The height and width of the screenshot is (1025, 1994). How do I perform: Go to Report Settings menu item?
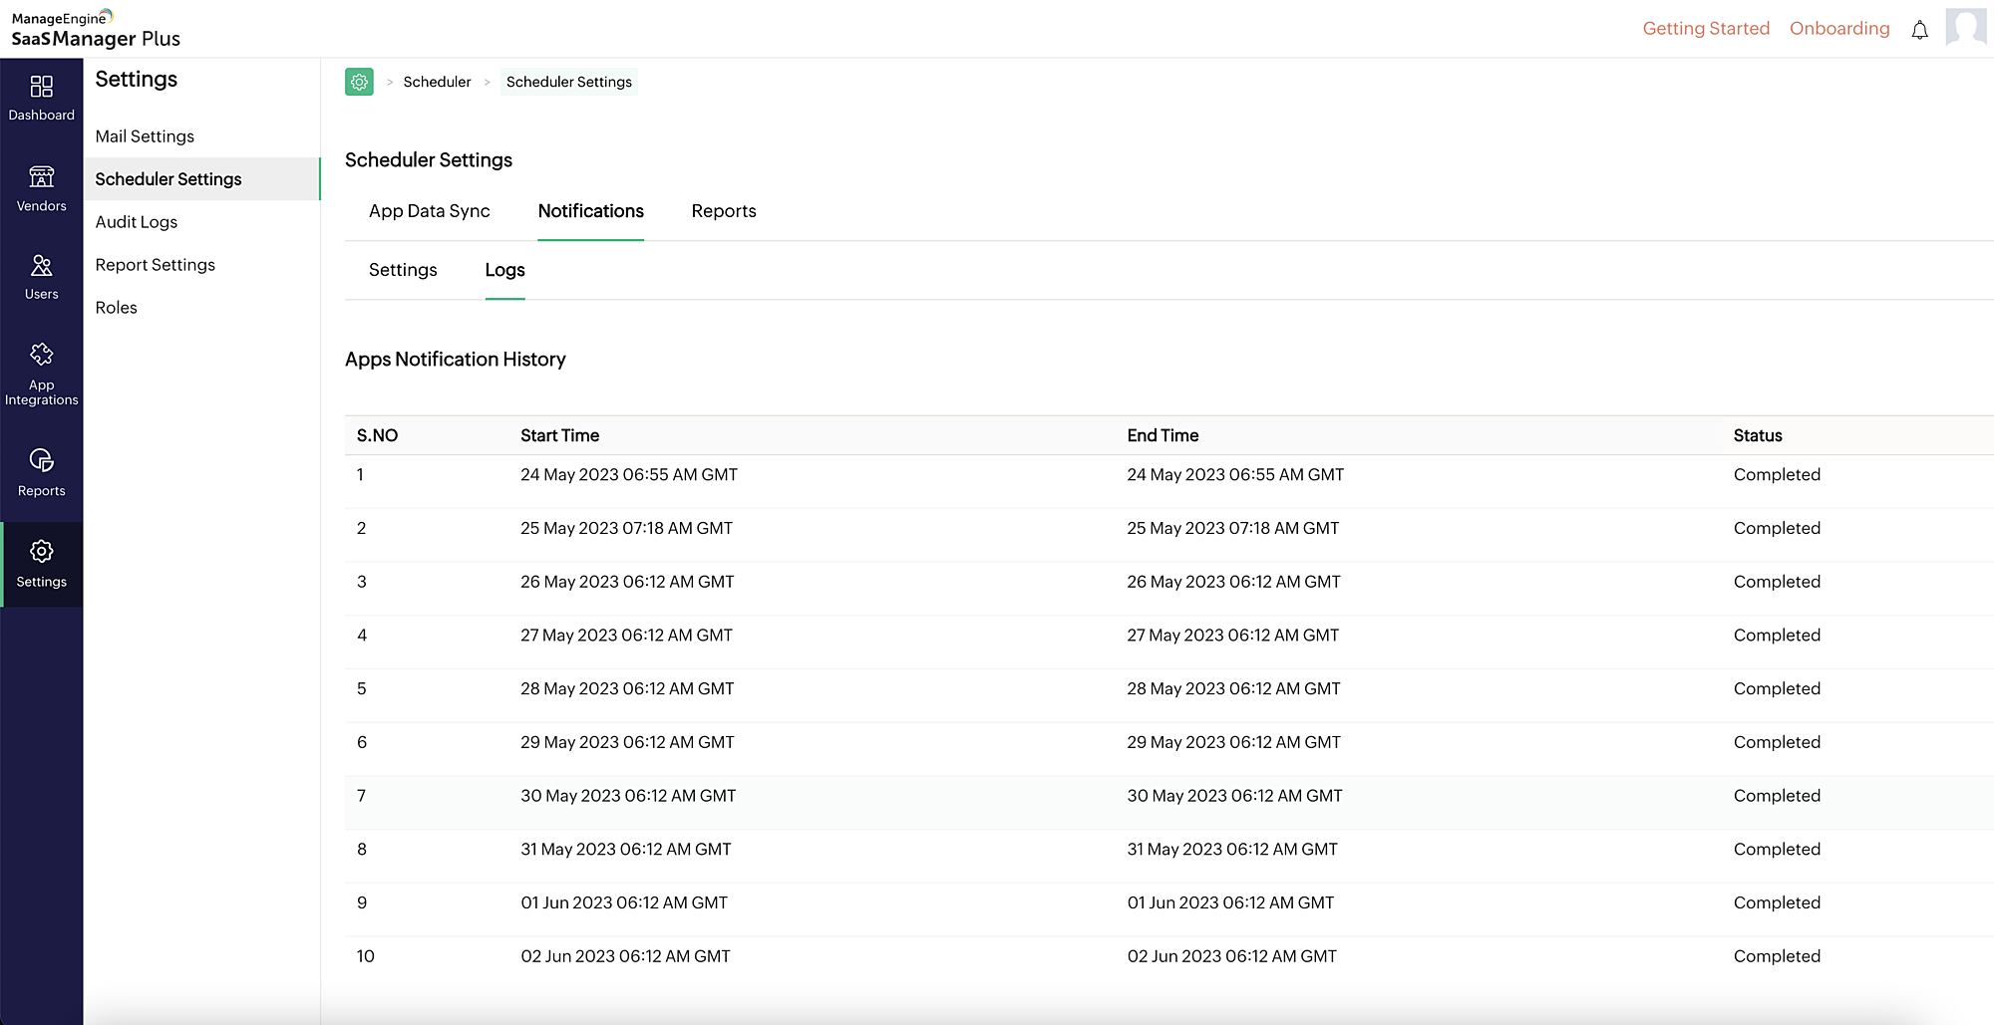coord(156,265)
